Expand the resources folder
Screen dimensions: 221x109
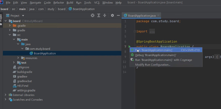18,58
